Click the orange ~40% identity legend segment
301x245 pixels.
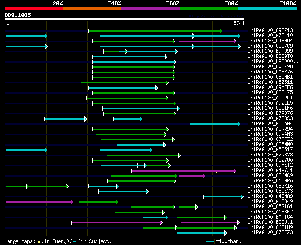point(92,8)
